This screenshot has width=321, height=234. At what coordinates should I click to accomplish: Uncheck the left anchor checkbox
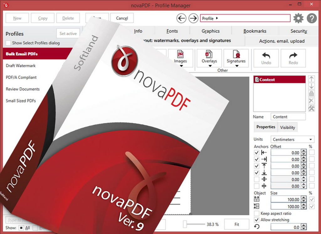coord(256,153)
